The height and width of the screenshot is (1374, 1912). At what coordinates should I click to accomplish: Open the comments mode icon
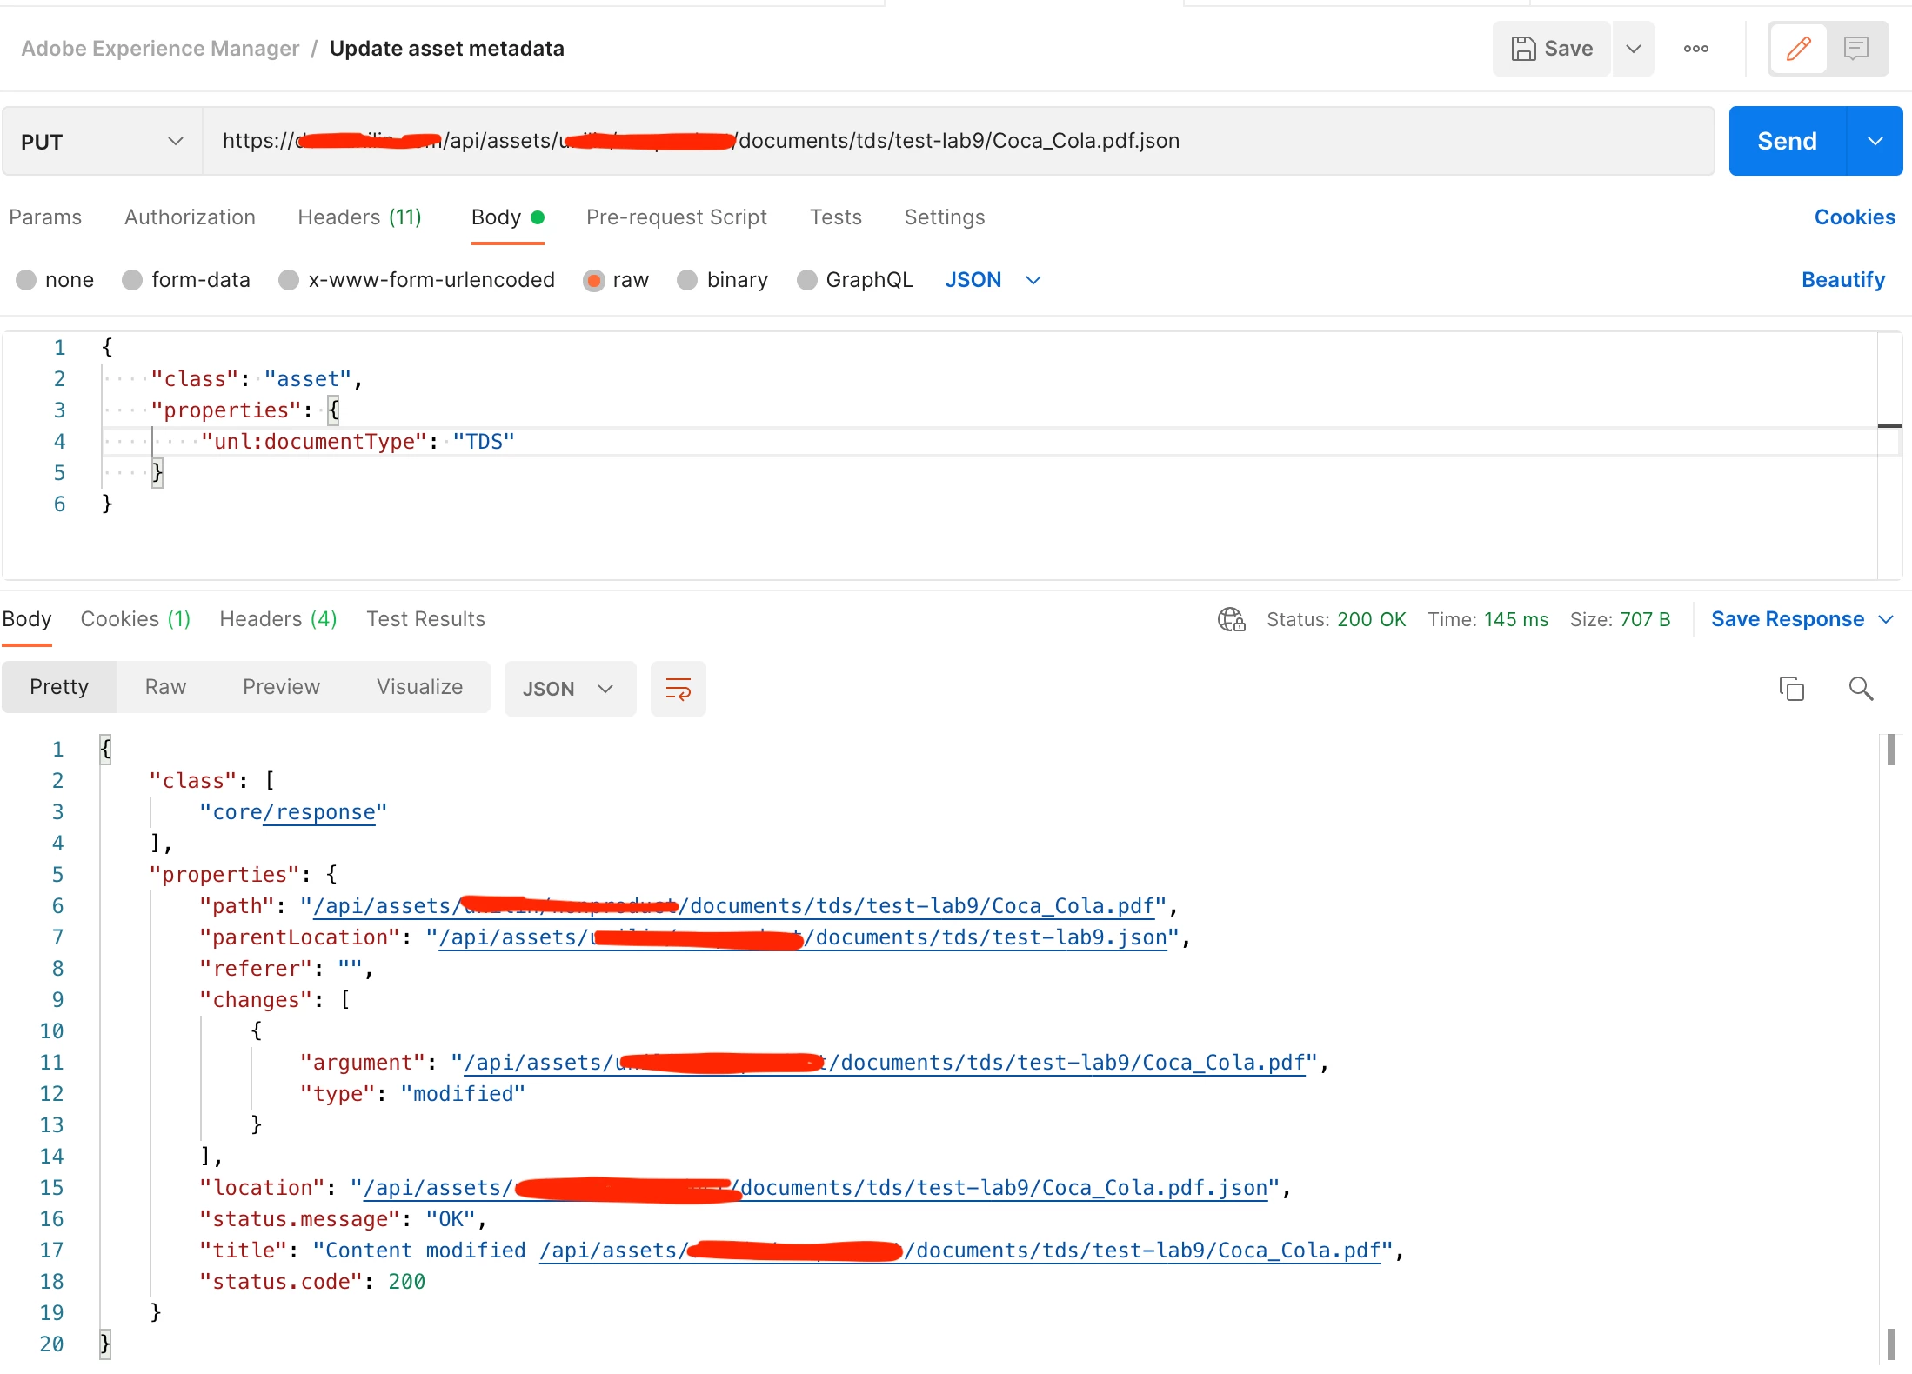point(1856,49)
